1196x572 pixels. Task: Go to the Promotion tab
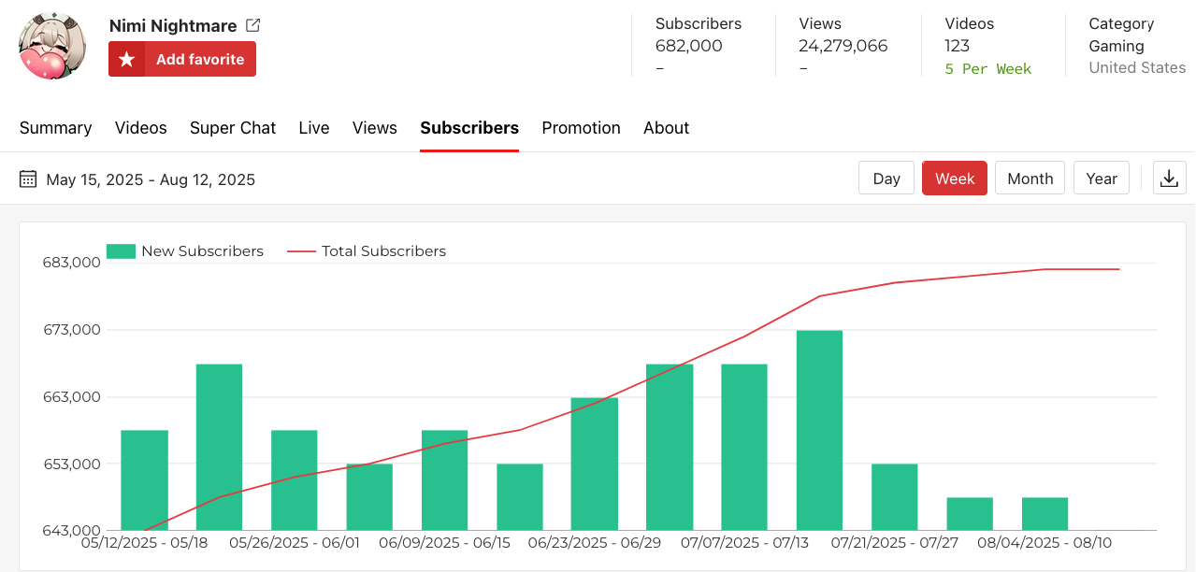click(x=582, y=128)
